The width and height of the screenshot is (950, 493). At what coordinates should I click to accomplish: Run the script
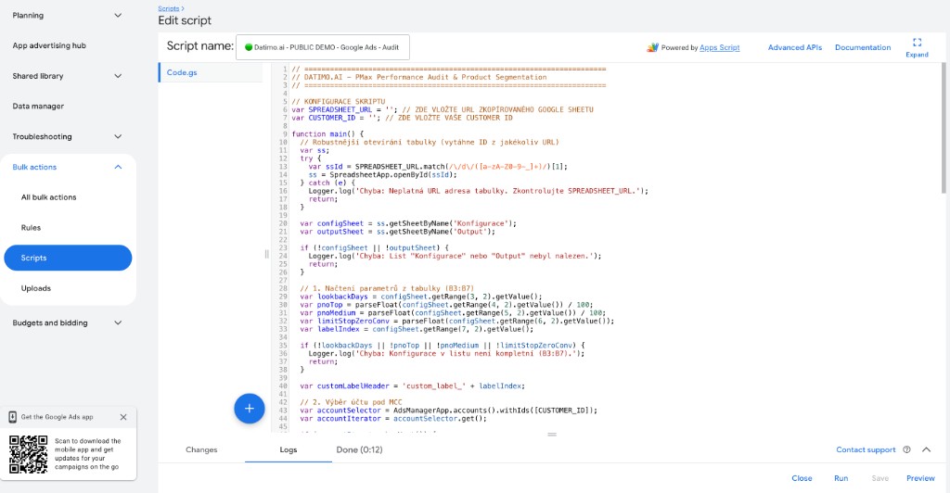coord(841,478)
